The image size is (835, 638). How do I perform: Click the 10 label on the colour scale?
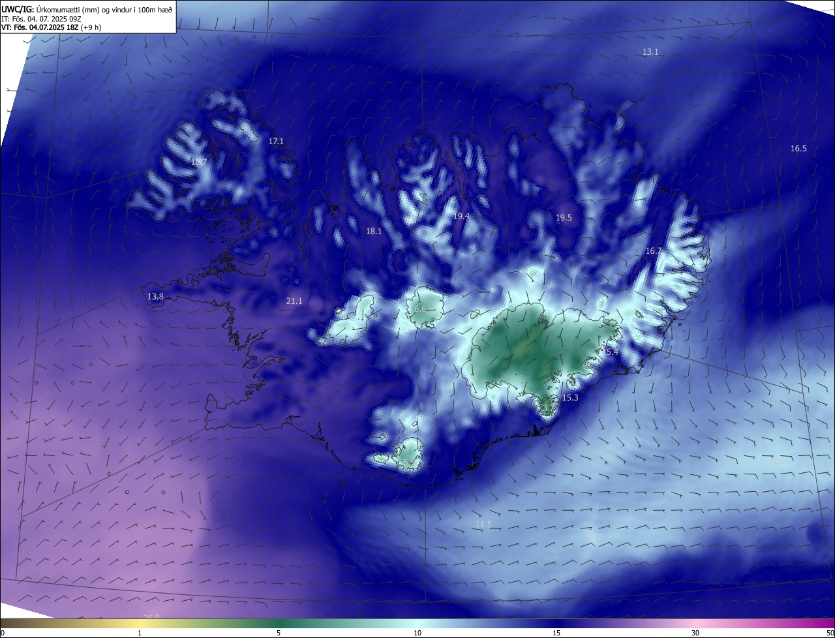click(x=417, y=633)
